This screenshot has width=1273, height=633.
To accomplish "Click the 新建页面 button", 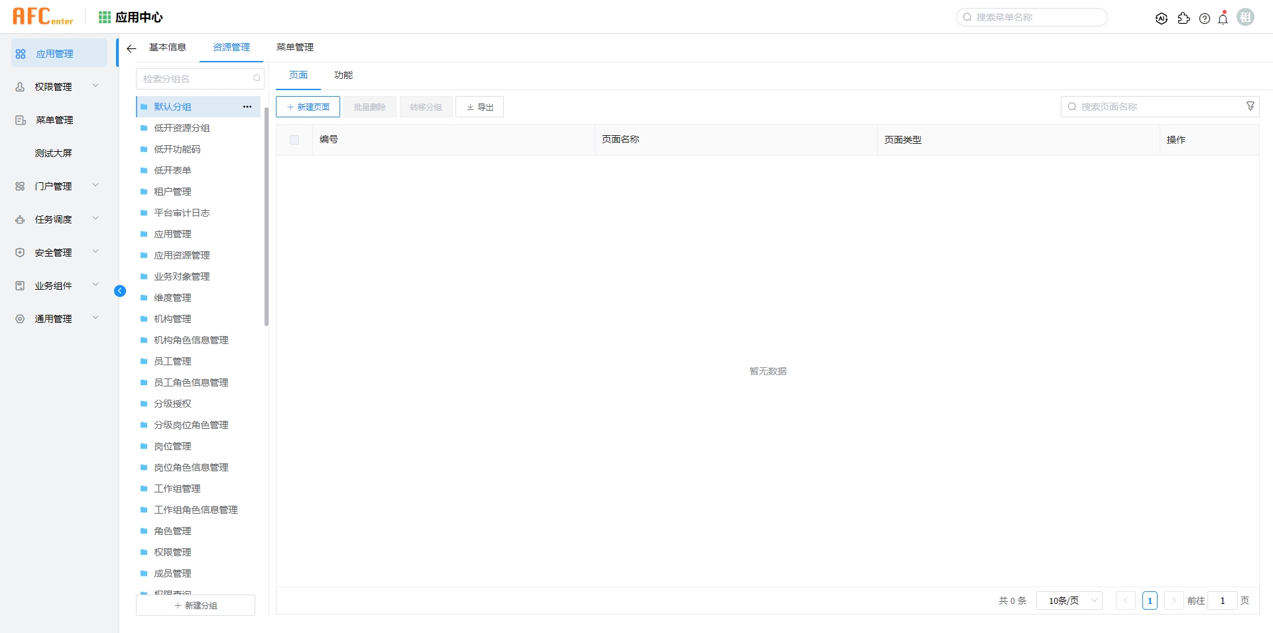I will [308, 106].
